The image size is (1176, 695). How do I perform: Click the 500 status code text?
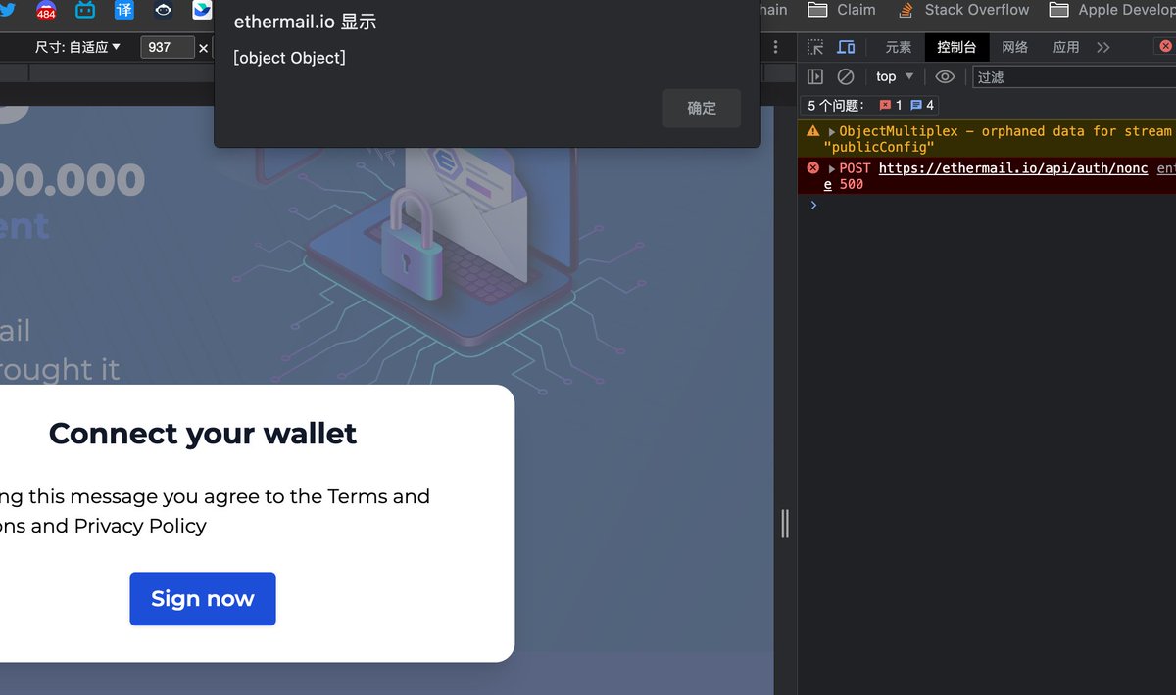(x=852, y=184)
